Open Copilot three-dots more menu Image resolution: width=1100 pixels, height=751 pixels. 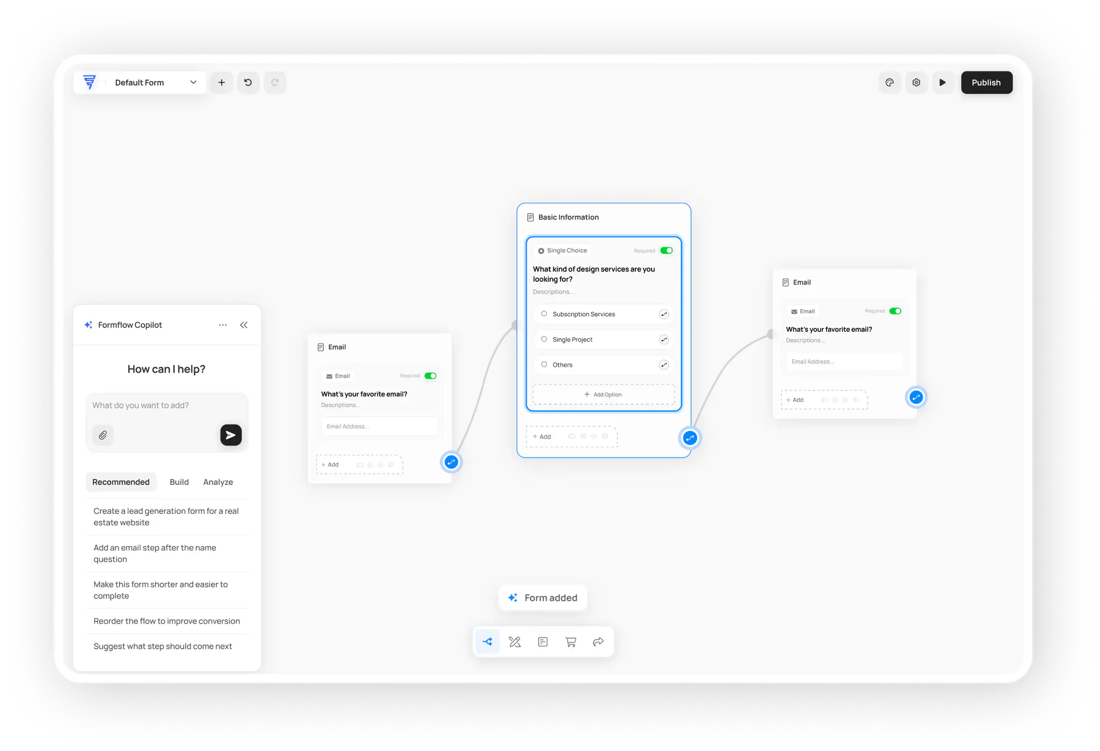(x=223, y=325)
